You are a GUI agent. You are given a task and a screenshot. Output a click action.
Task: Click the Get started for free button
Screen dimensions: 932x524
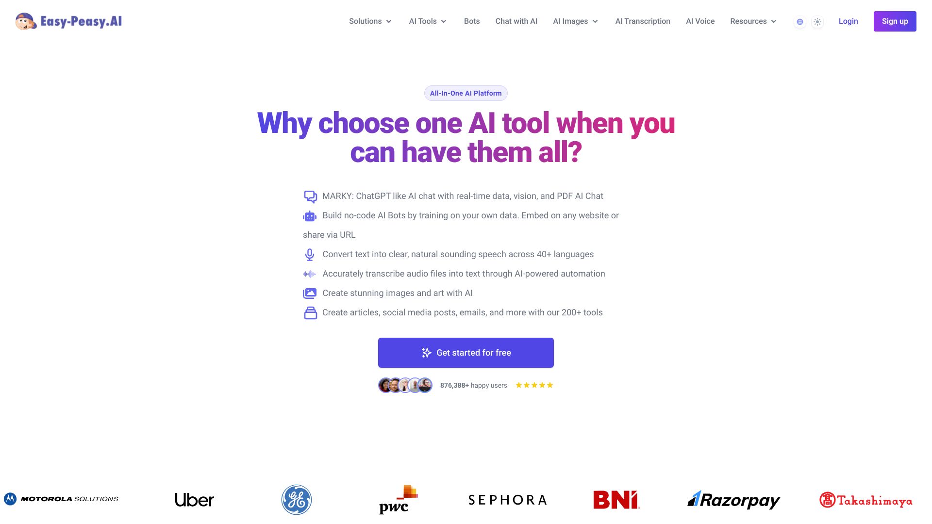click(466, 353)
